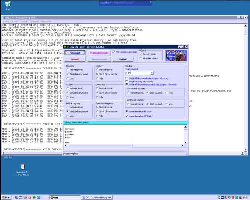This screenshot has width=250, height=200.
Task: Set Specifické registry to Skrýt Důvěryhodné
Action: pyautogui.click(x=97, y=111)
